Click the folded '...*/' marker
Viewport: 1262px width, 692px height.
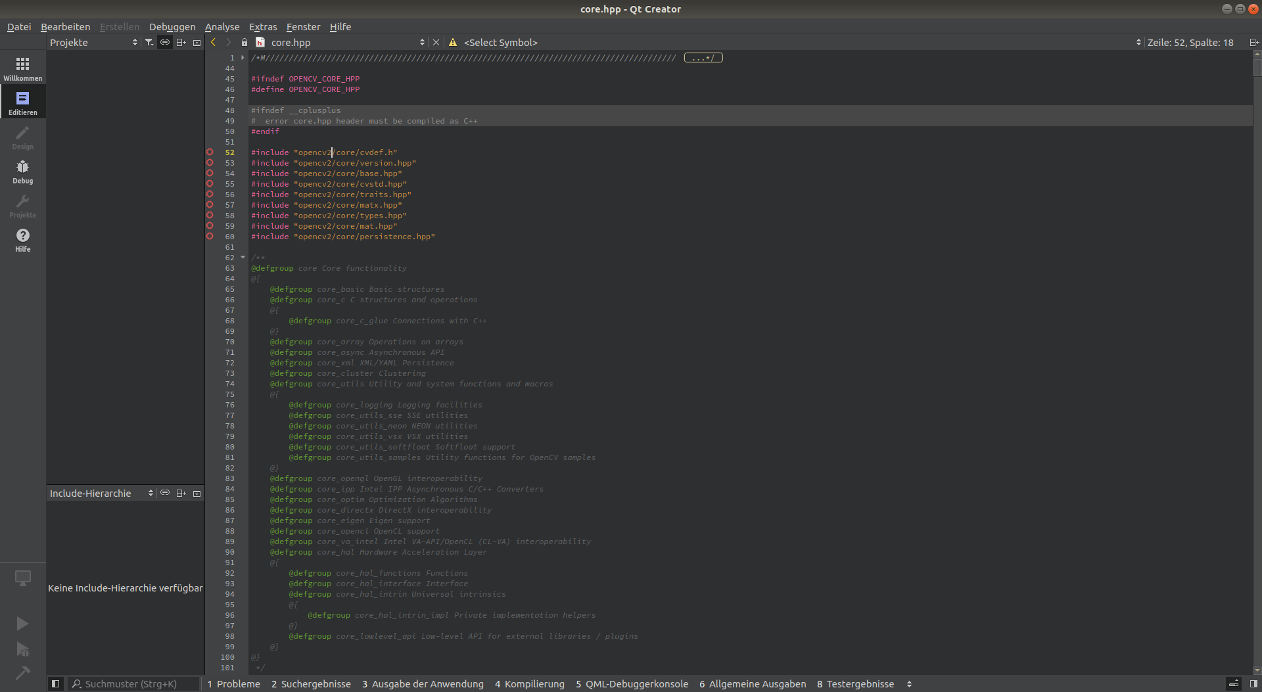[x=703, y=58]
